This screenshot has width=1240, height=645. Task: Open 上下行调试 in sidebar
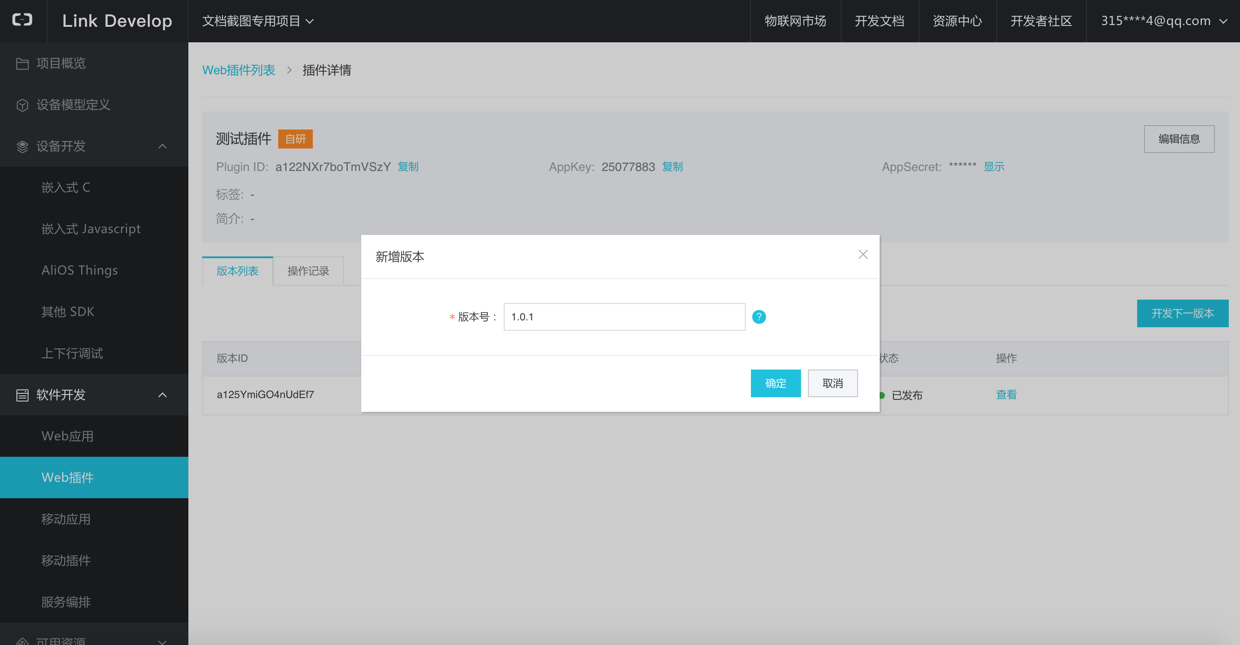coord(94,353)
